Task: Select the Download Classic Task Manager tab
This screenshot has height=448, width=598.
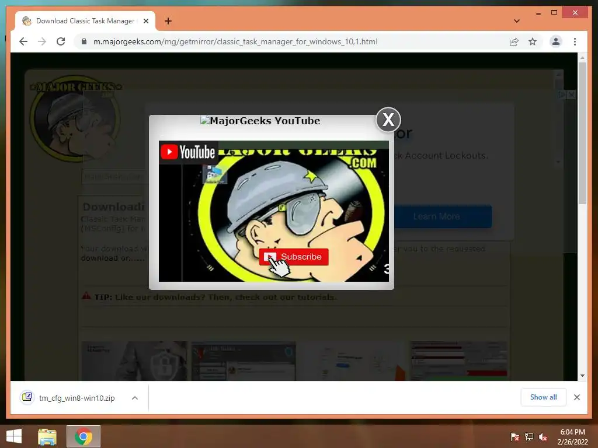Action: (85, 21)
